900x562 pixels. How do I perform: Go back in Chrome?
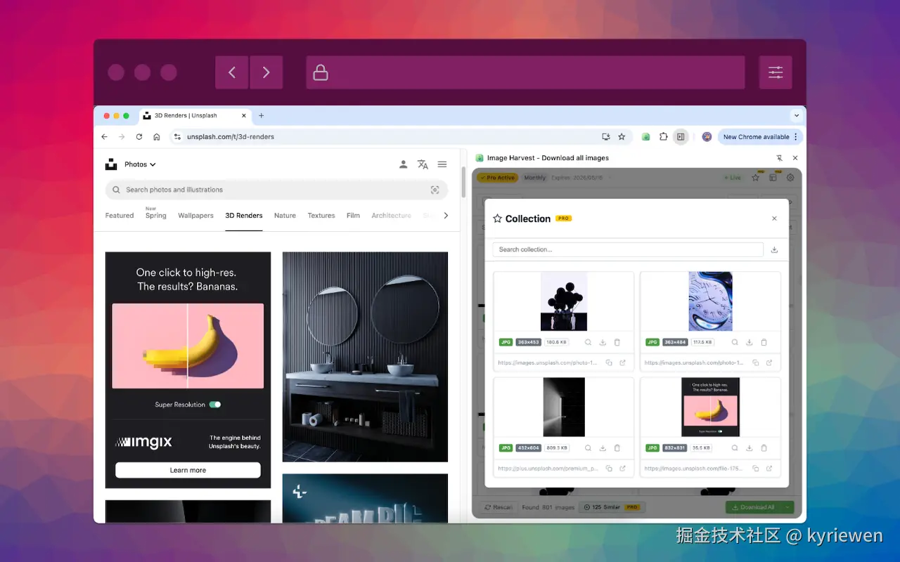coord(105,137)
